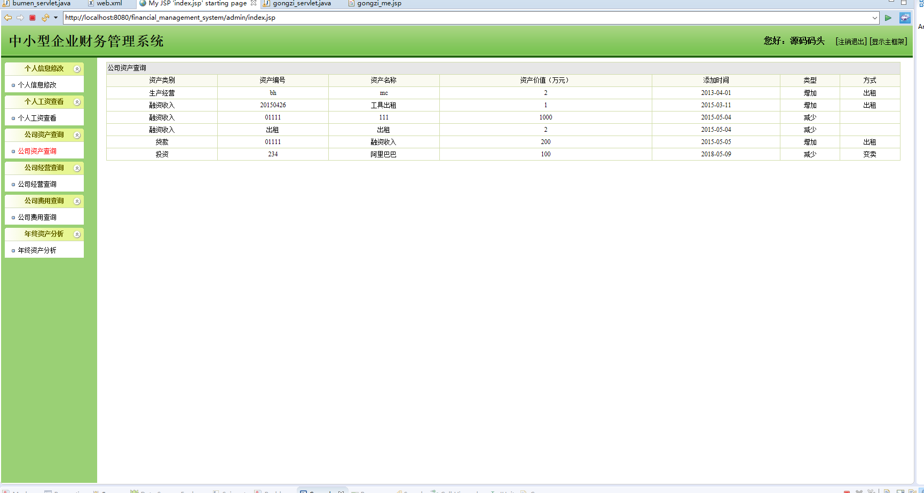Go back using the browser back arrow
Screen dimensions: 924x493
(x=7, y=18)
